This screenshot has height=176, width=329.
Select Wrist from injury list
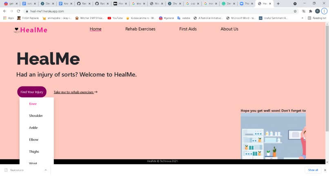(x=33, y=163)
